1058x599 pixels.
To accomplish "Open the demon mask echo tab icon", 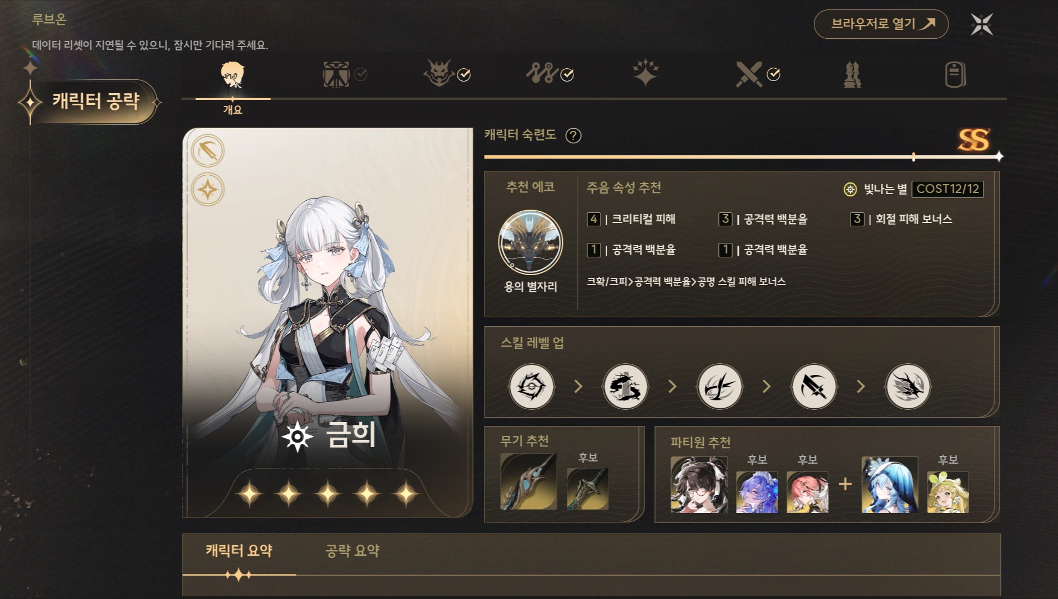I will (x=439, y=74).
